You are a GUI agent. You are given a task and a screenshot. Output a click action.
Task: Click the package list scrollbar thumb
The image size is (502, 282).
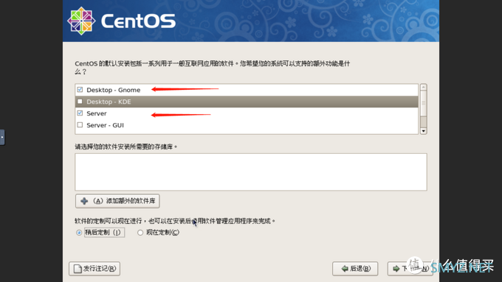(x=424, y=104)
